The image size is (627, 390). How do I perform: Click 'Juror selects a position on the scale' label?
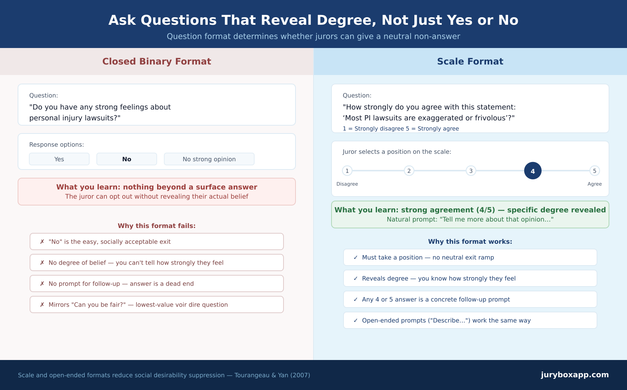click(397, 152)
